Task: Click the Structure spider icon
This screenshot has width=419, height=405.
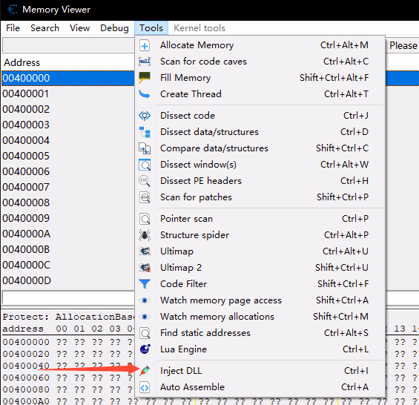Action: pyautogui.click(x=145, y=235)
